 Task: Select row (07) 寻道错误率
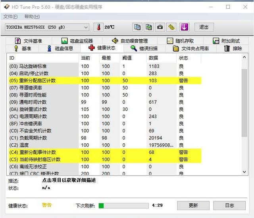pos(105,88)
